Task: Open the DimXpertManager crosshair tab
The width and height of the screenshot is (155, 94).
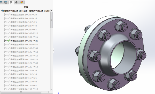Action: click(16, 2)
